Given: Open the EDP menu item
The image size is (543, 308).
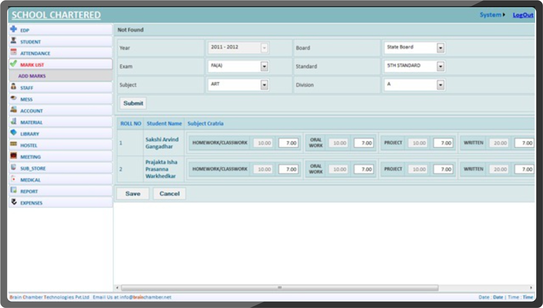Looking at the screenshot, I should pyautogui.click(x=61, y=30).
